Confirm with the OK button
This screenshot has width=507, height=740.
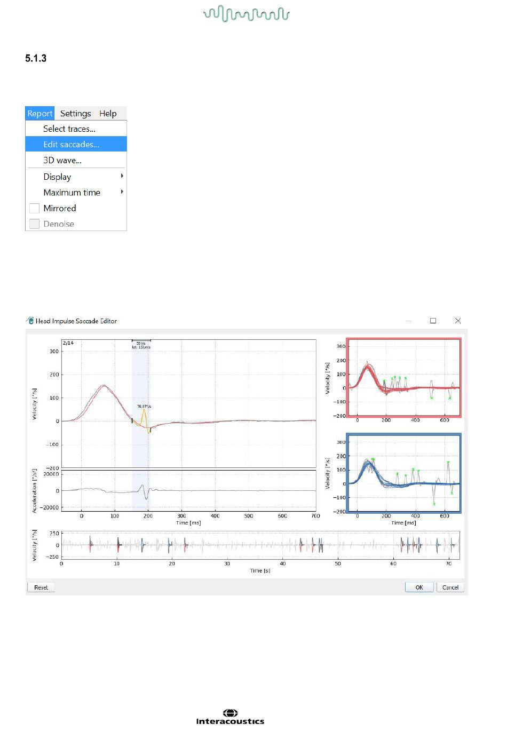click(x=419, y=587)
